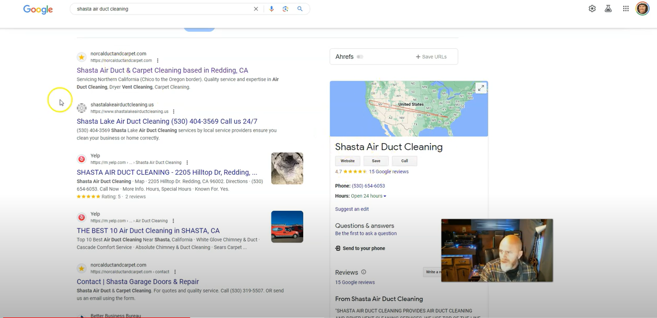The image size is (657, 318).
Task: Open options for Yelp Best 10 result
Action: 173,221
